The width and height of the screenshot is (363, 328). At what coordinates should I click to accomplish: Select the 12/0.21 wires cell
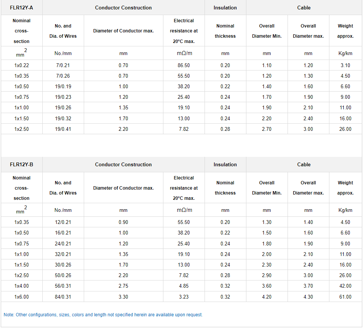(63, 222)
